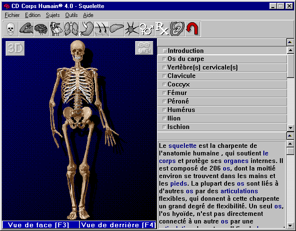Select Fémur in the topic list
Screen dimensions: 296x231
(x=177, y=93)
